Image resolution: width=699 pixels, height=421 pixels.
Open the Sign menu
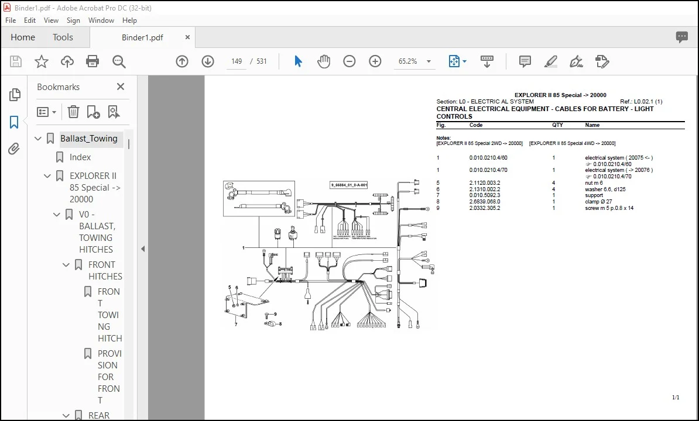pyautogui.click(x=73, y=20)
